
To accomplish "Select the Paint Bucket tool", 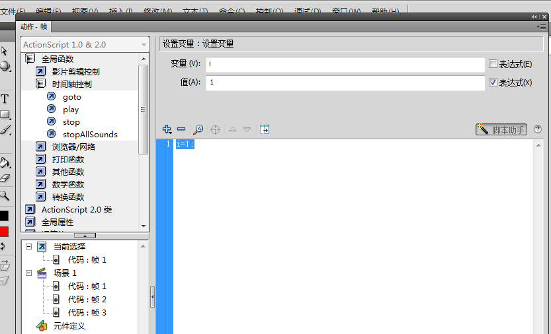I will click(5, 163).
